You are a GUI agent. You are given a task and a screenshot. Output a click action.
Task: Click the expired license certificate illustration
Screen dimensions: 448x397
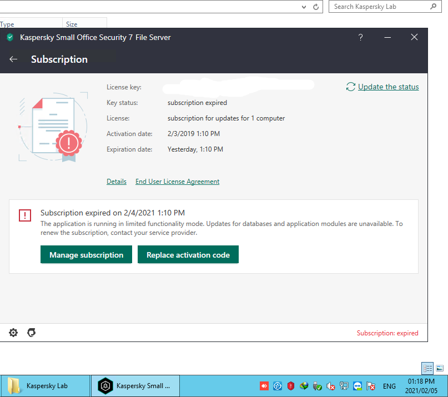[x=53, y=127]
